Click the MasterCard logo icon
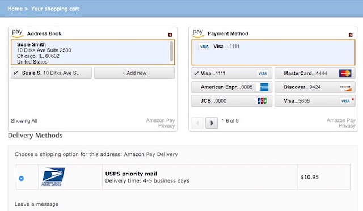363x211 pixels. (x=345, y=73)
